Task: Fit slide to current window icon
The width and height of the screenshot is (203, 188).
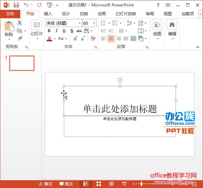Action: [x=195, y=184]
